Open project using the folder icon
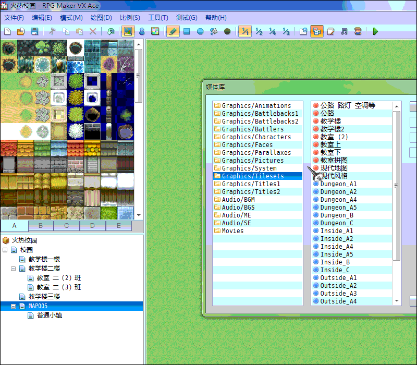417x365 pixels. point(21,31)
